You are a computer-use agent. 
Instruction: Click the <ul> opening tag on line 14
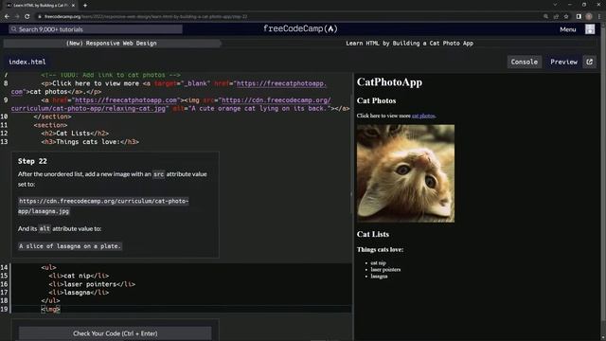click(x=48, y=267)
